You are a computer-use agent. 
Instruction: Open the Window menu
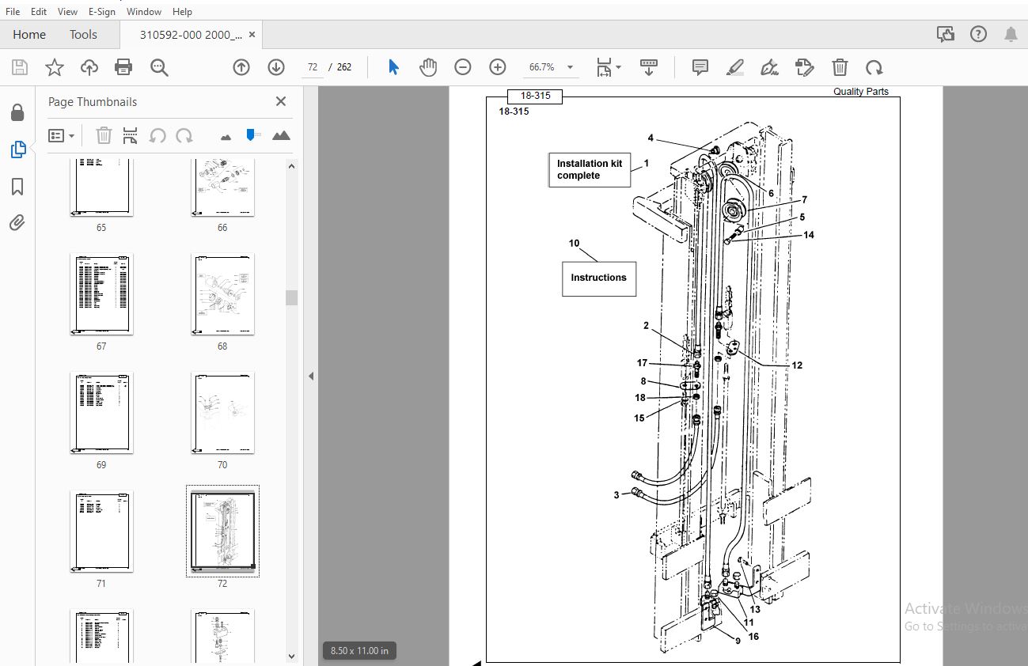click(144, 11)
